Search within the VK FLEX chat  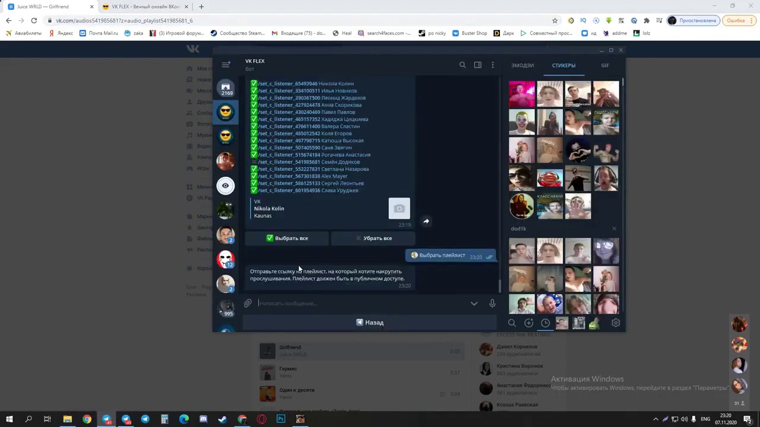[463, 65]
